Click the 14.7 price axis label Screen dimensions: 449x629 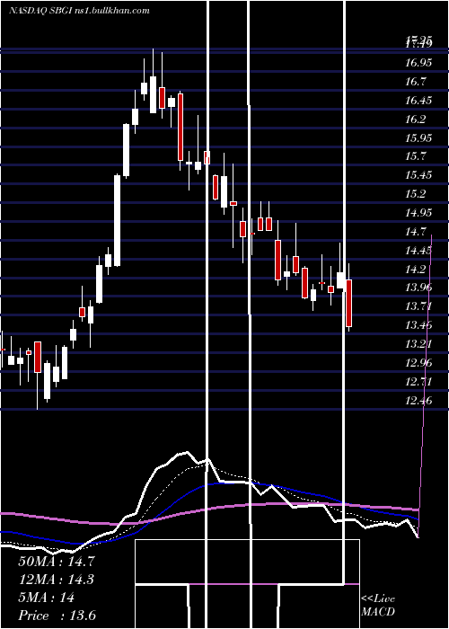coord(415,232)
